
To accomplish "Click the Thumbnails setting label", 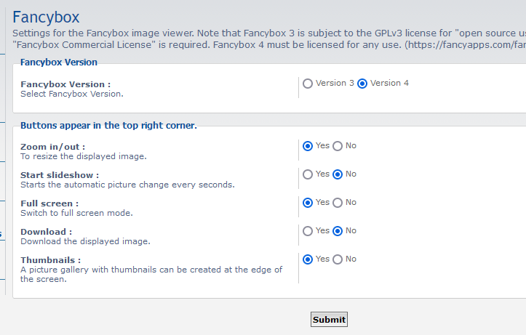I will (51, 260).
